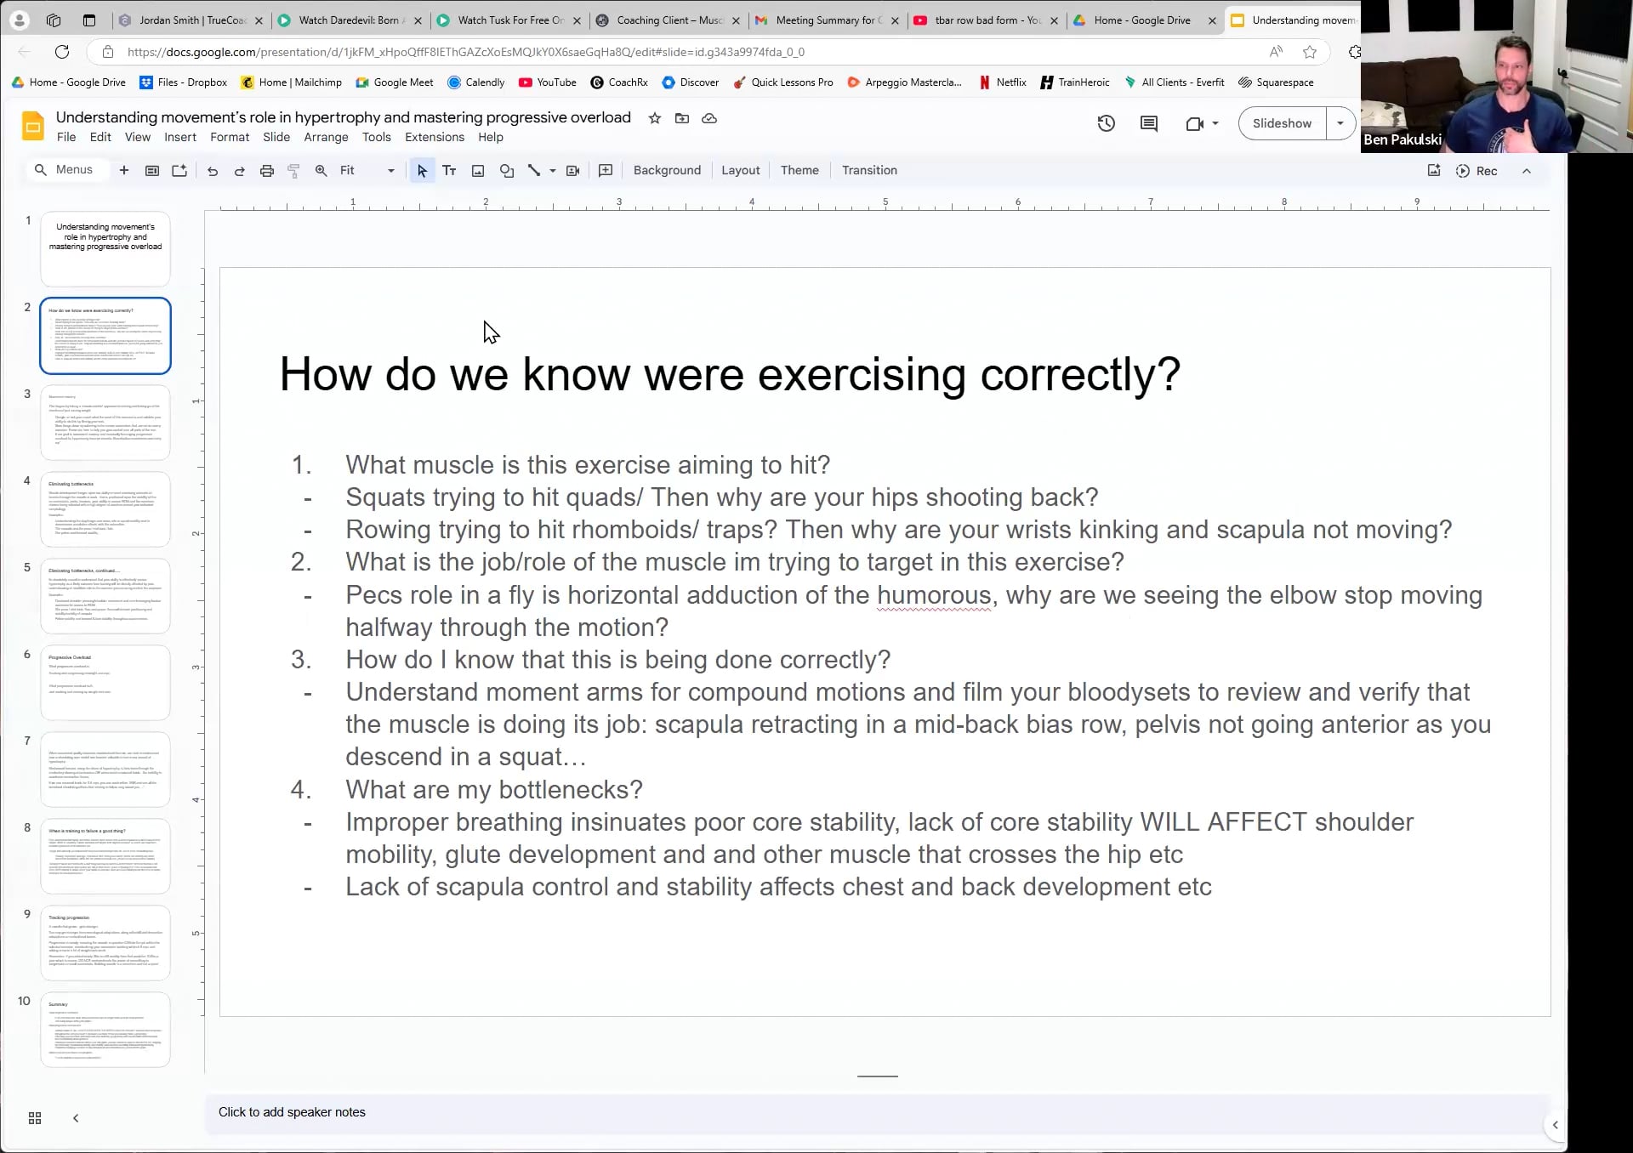Select slide 10 Summary thumbnail
The image size is (1633, 1153).
tap(105, 1030)
